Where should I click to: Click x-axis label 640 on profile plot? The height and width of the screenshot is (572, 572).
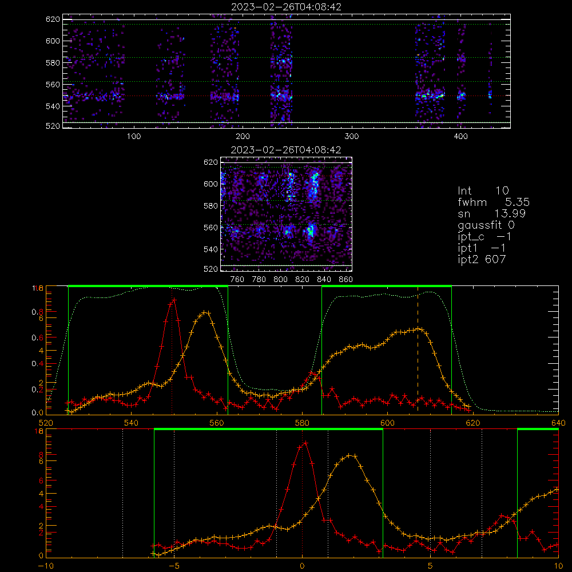(x=558, y=423)
